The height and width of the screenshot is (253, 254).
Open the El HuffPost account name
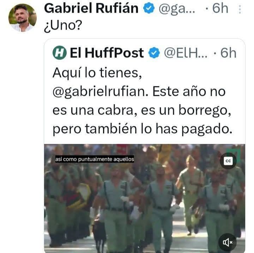107,53
